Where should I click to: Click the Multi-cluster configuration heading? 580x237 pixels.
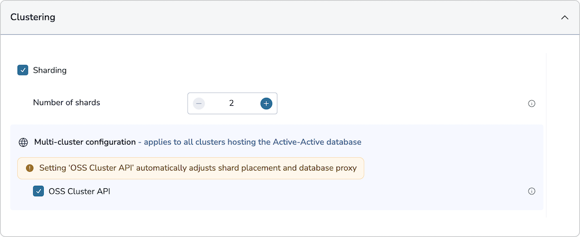pos(85,142)
